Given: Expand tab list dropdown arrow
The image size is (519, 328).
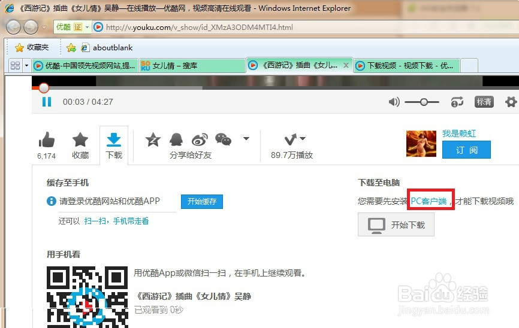Looking at the screenshot, I should pyautogui.click(x=27, y=65).
